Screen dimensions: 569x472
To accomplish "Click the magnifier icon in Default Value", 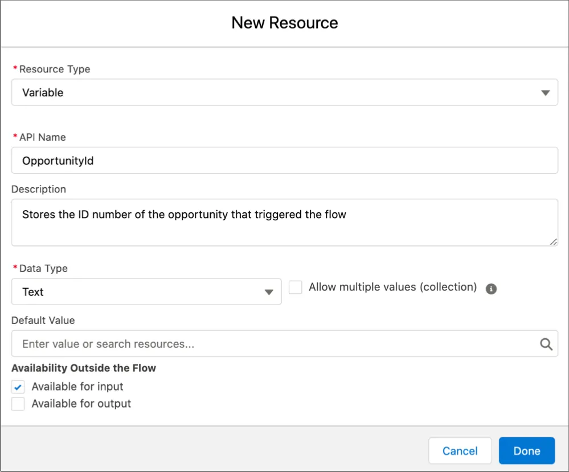I will pyautogui.click(x=546, y=344).
